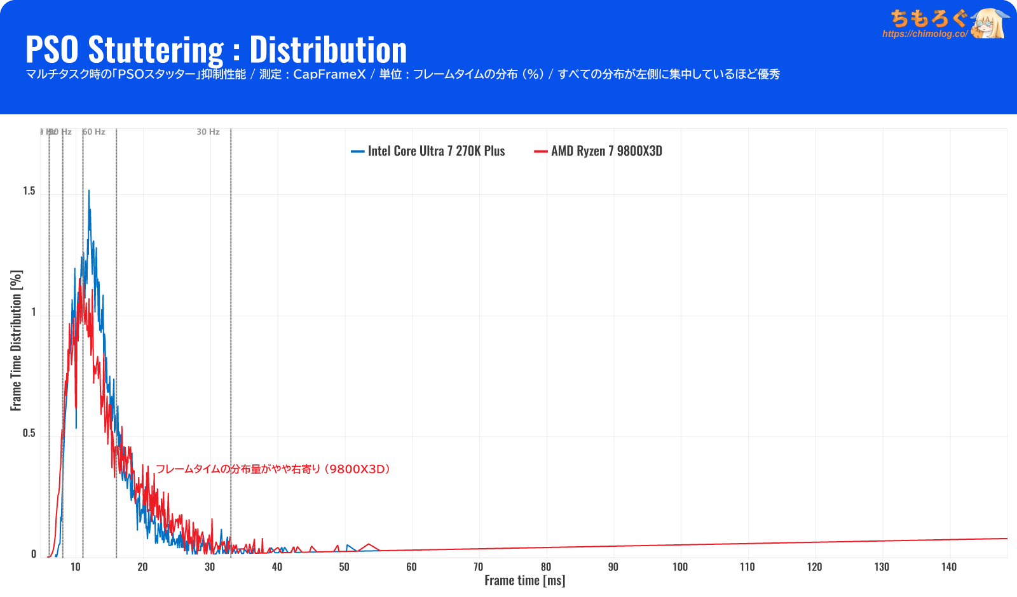Click the 100 tick on the X axis
This screenshot has width=1017, height=597.
680,567
